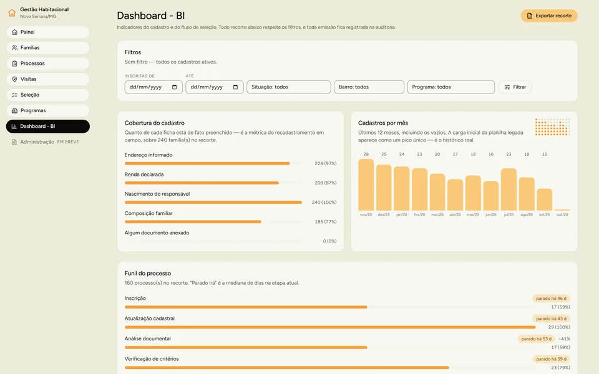Click the "23 (79%)" funnel value
599x374 pixels.
click(x=560, y=368)
